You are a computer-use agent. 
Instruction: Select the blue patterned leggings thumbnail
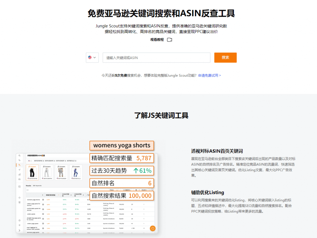click(76, 172)
